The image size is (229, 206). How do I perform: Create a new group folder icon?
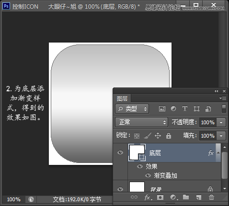pyautogui.click(x=186, y=197)
